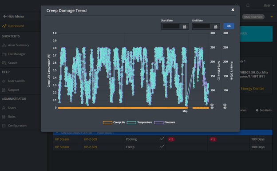Click the Set Alerts gear icon
277x171 pixels.
click(x=257, y=110)
